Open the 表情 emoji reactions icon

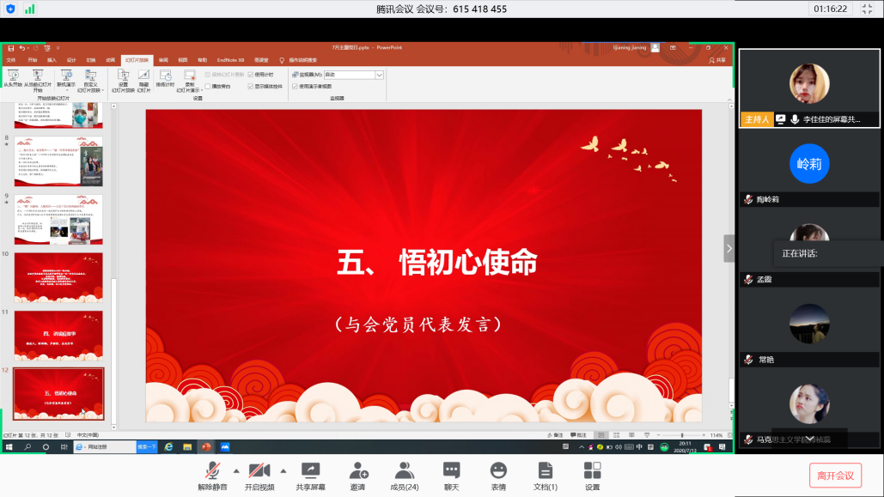(x=498, y=471)
